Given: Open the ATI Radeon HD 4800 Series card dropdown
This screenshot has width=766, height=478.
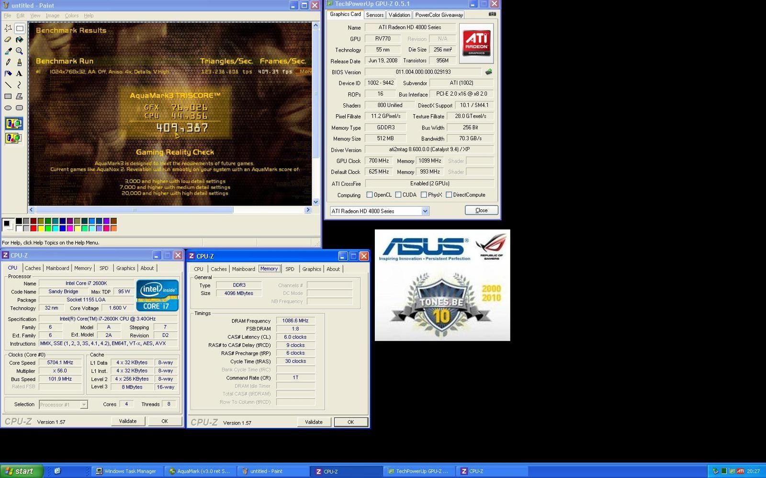Looking at the screenshot, I should pyautogui.click(x=425, y=211).
